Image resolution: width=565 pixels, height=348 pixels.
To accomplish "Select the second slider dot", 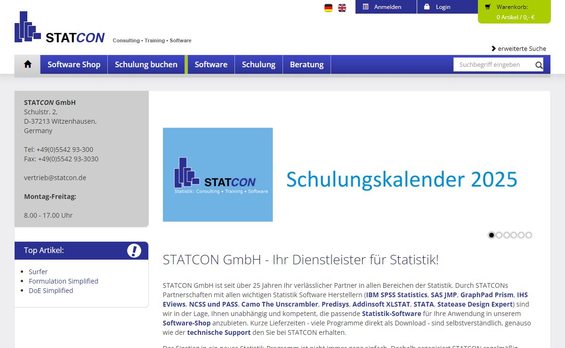I will (x=499, y=235).
